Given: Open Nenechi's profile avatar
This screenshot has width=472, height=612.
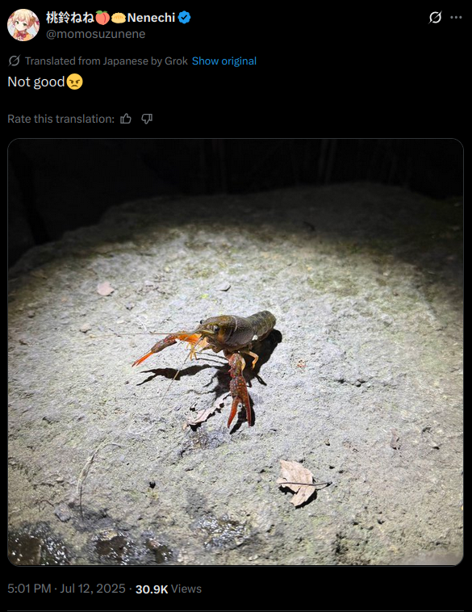Looking at the screenshot, I should (x=23, y=25).
